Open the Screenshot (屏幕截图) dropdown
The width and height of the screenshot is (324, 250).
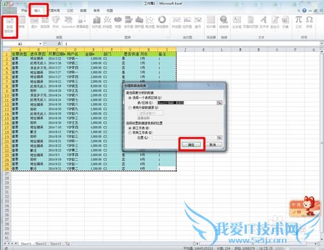tap(82, 23)
